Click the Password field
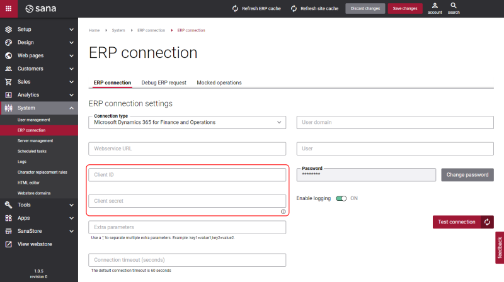Screen dimensions: 504x282 coord(366,175)
